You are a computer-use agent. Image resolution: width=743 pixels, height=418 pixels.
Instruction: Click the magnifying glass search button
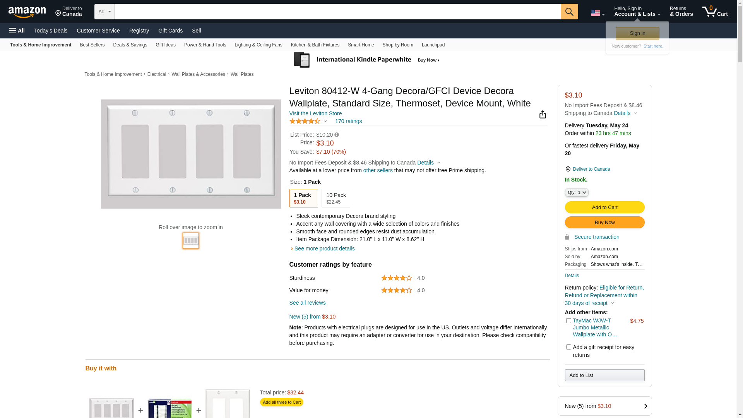[569, 12]
